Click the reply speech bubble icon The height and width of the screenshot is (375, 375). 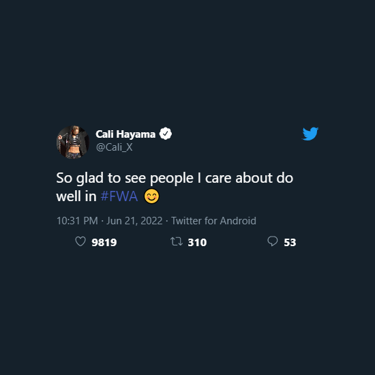tap(273, 241)
